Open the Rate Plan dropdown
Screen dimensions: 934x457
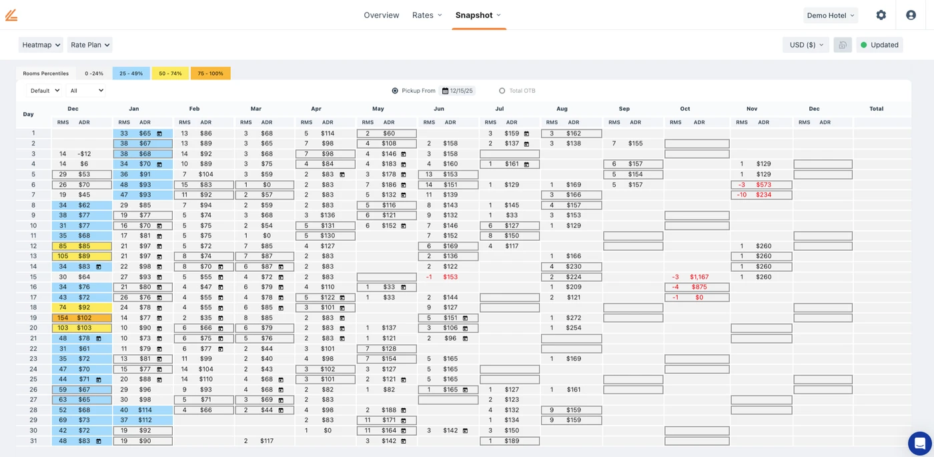click(89, 44)
